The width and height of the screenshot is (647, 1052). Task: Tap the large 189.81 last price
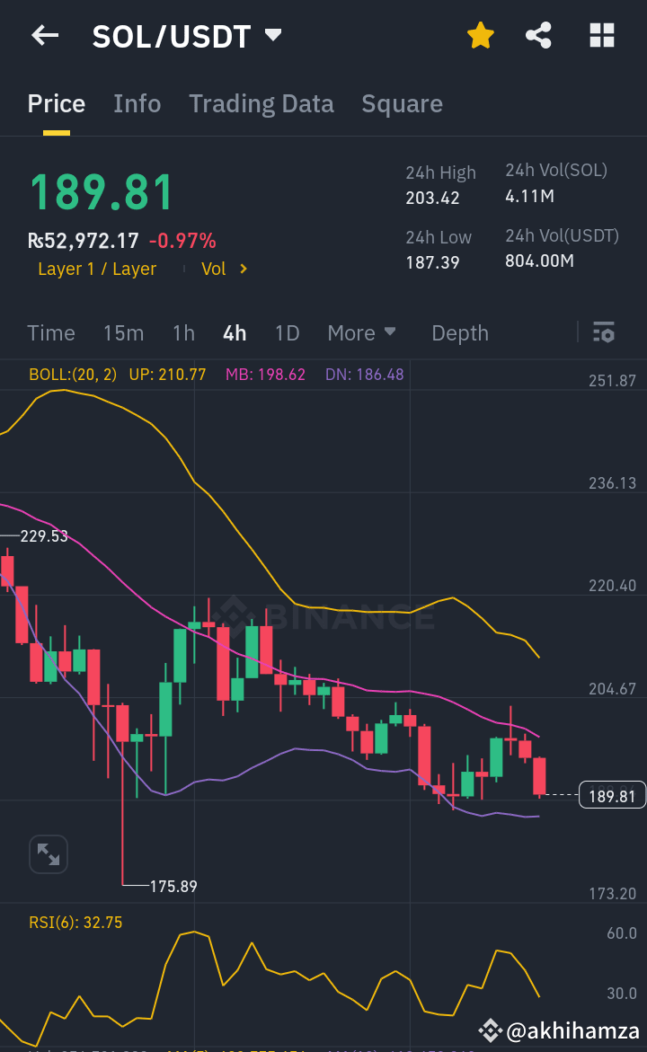pos(102,192)
